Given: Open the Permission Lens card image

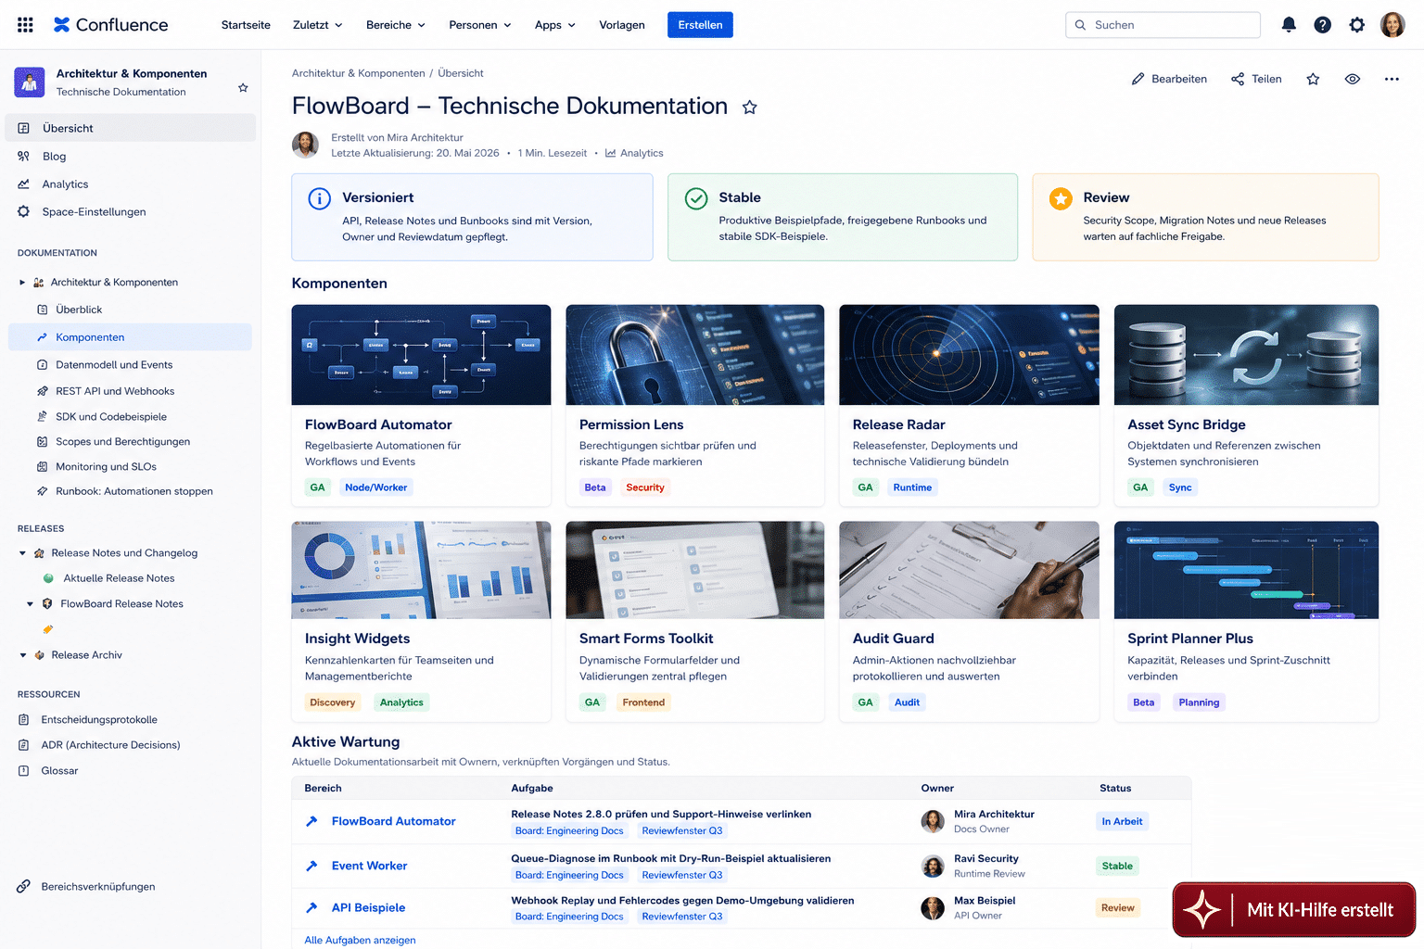Looking at the screenshot, I should point(694,355).
